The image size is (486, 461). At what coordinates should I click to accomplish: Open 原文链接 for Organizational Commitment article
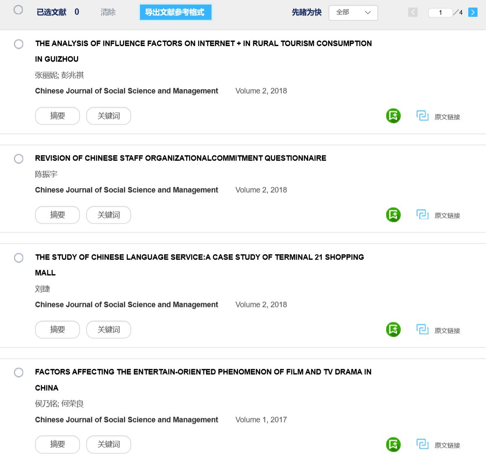(447, 215)
